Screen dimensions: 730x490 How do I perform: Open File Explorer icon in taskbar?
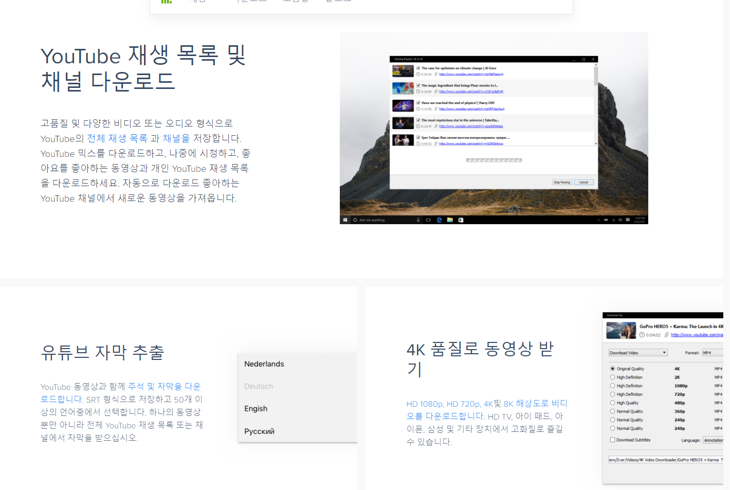pyautogui.click(x=450, y=220)
